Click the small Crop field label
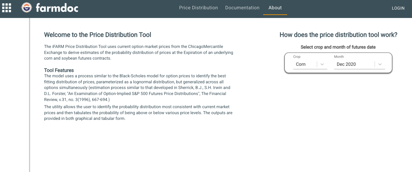 click(x=297, y=57)
